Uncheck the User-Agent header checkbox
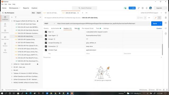 (46, 36)
